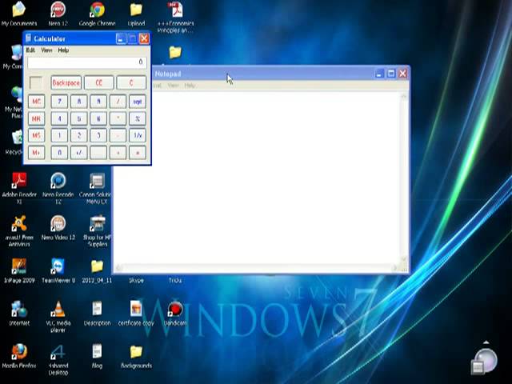
Task: Minimize the Calculator window
Action: [121, 39]
